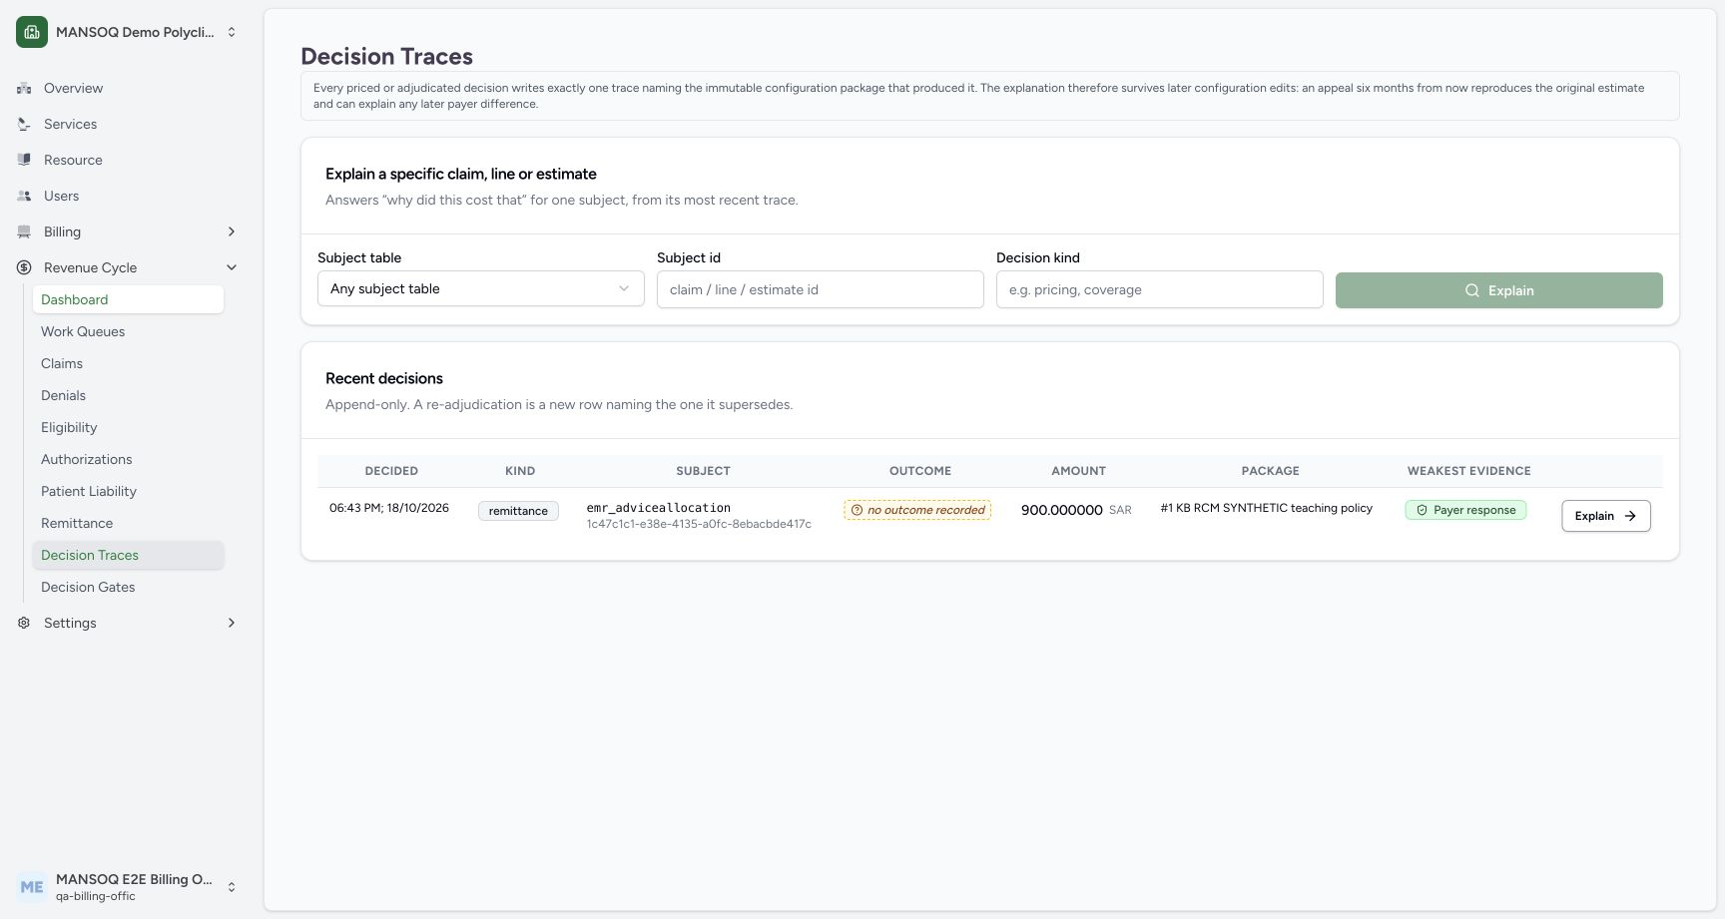Image resolution: width=1725 pixels, height=919 pixels.
Task: Click the no outcome recorded badge
Action: 917,510
